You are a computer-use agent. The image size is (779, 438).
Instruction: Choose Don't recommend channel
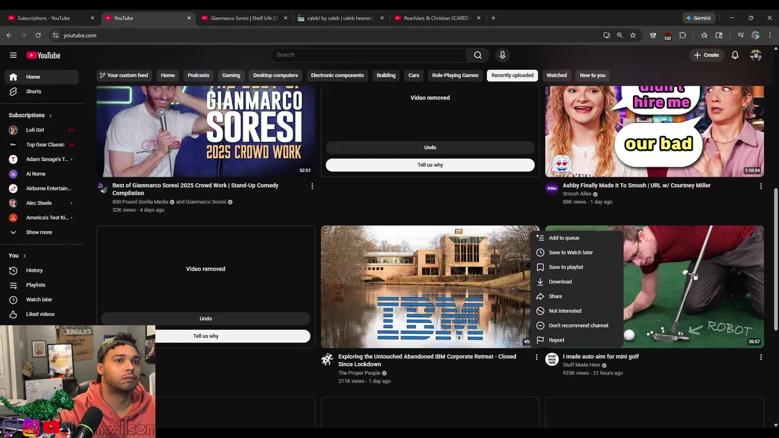577,325
